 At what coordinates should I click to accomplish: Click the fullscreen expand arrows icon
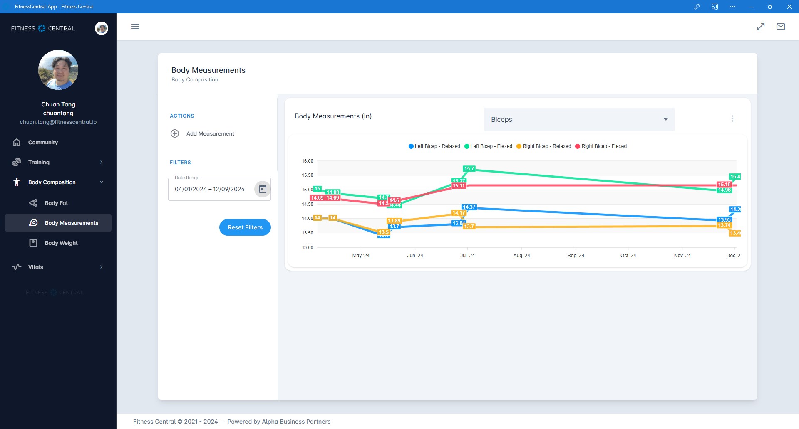761,27
